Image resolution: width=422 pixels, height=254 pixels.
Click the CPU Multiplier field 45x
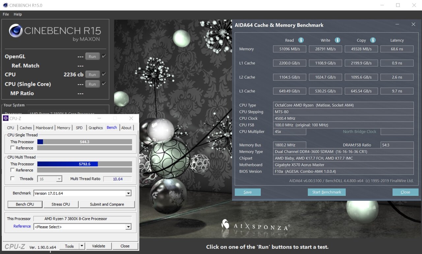coord(289,132)
